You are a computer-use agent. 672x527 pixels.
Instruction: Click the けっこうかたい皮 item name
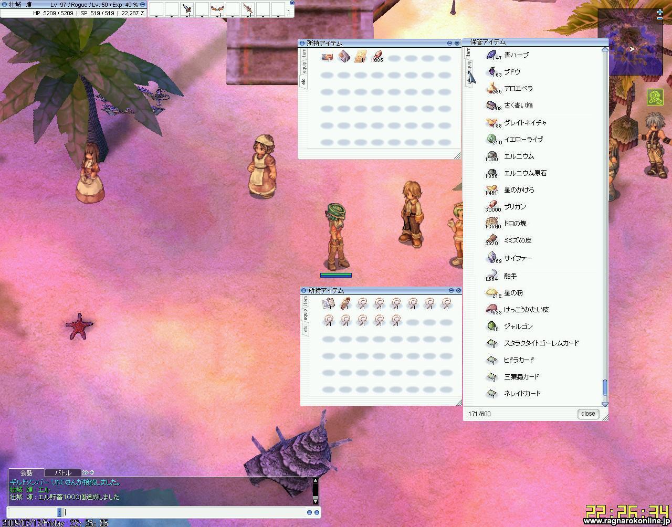[527, 310]
